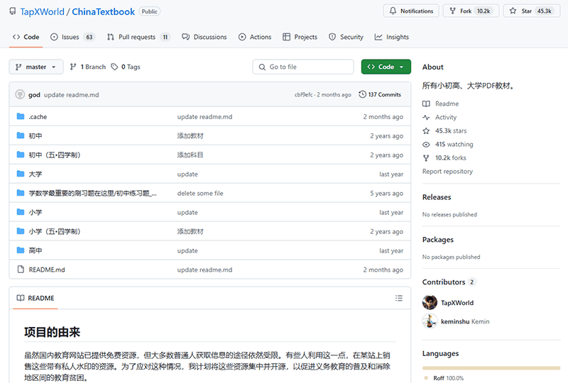Open the Releases heading link
The height and width of the screenshot is (383, 568).
[437, 197]
